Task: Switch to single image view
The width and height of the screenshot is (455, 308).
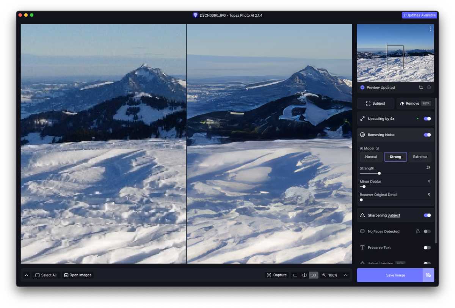Action: point(295,275)
